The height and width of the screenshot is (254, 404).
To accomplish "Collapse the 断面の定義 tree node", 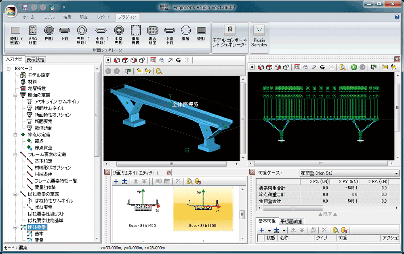I will [15, 95].
